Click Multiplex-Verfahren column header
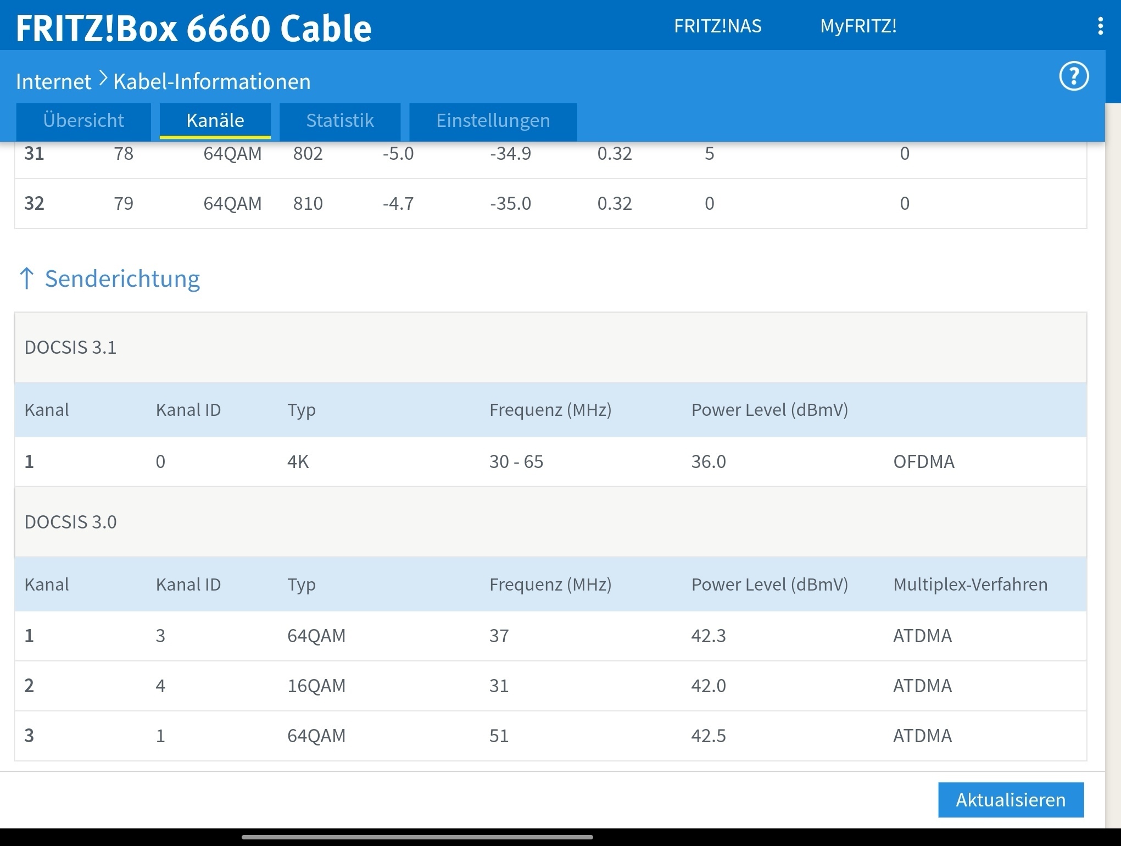 (971, 584)
